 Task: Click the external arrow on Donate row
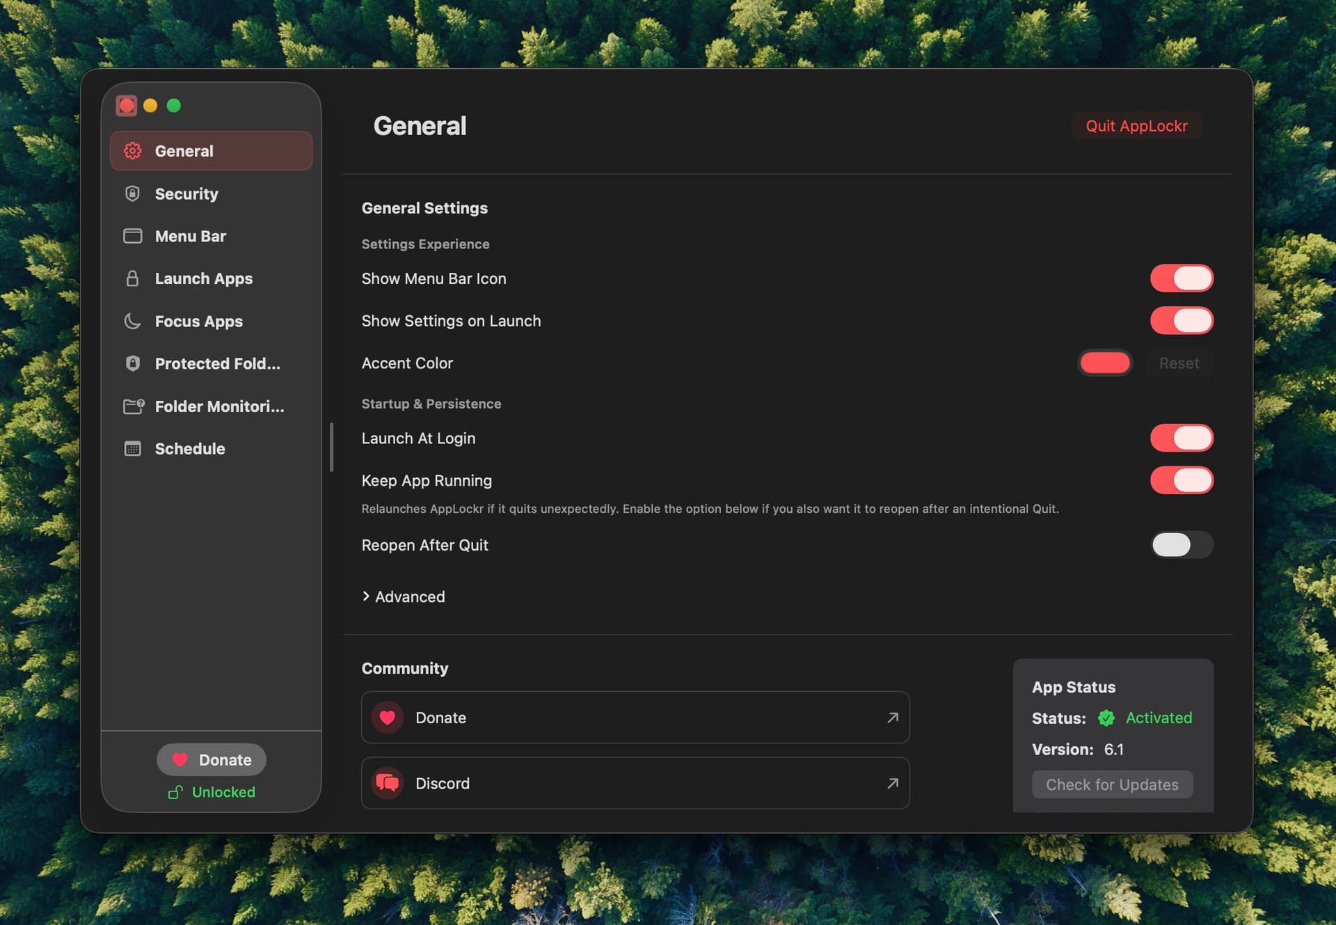tap(893, 718)
